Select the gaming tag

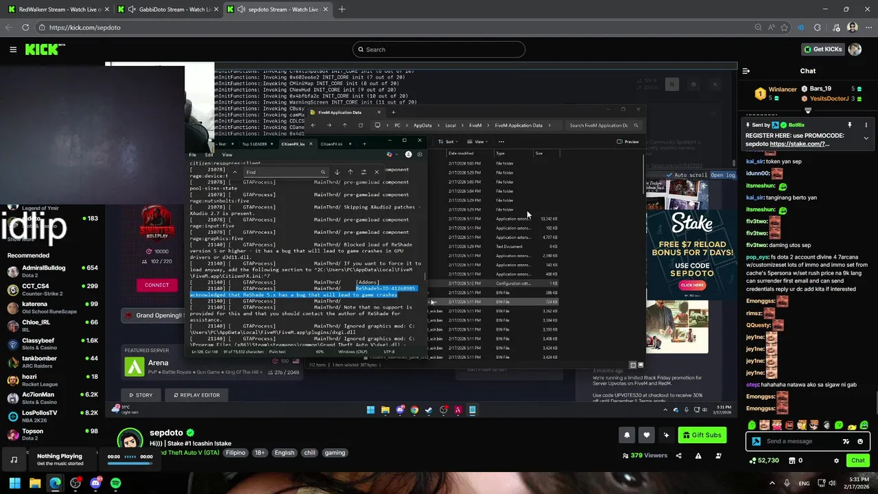(335, 453)
